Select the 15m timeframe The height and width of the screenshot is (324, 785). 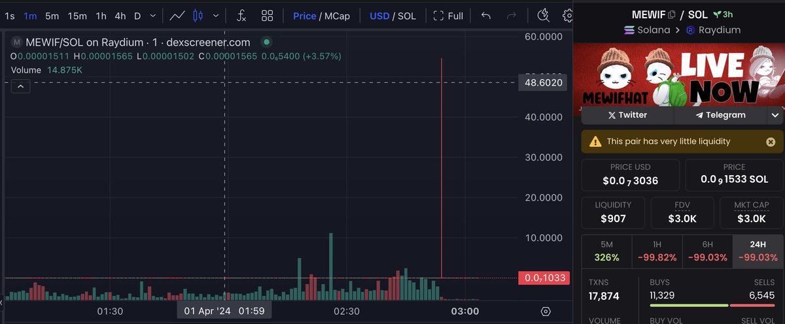(77, 16)
